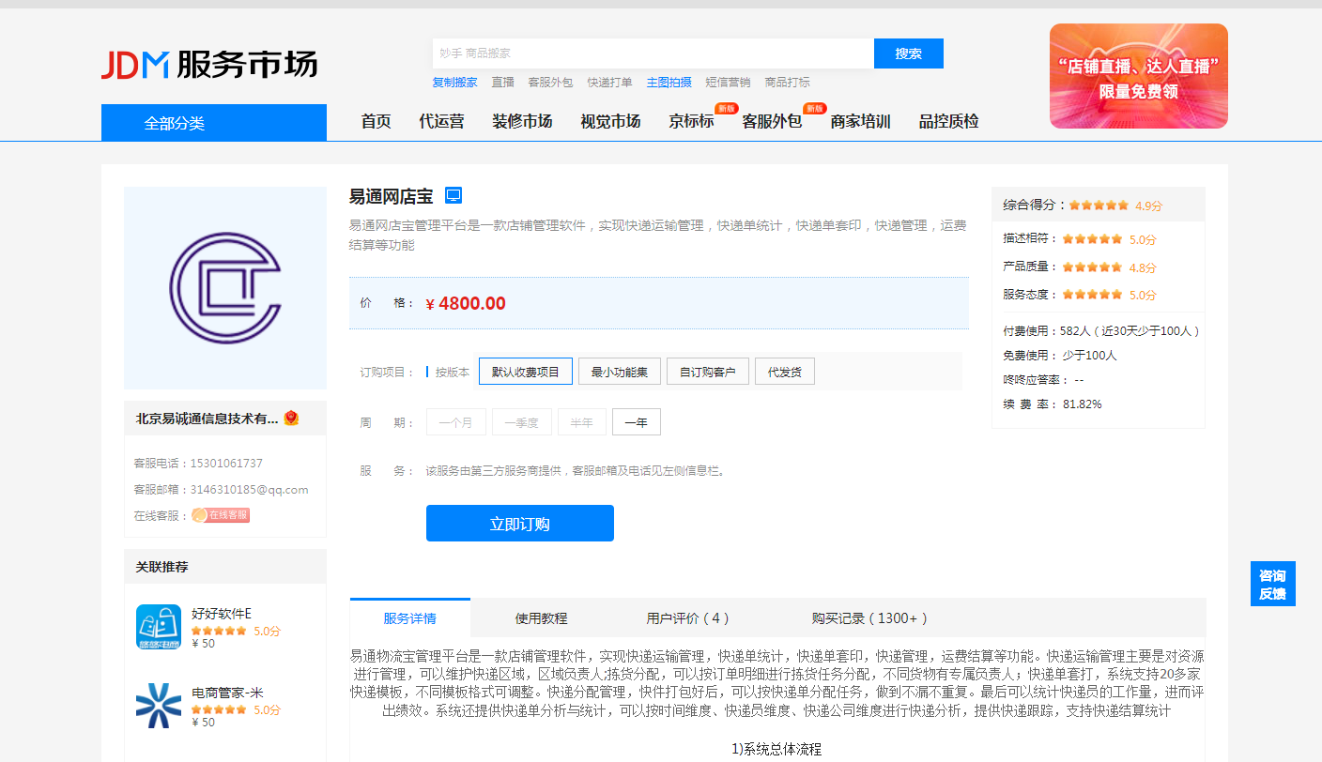
Task: Select the 代发货 option
Action: pyautogui.click(x=785, y=372)
